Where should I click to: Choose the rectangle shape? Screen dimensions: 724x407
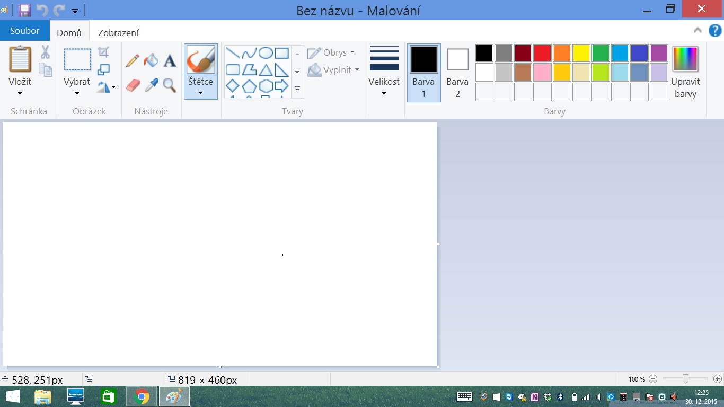[282, 53]
